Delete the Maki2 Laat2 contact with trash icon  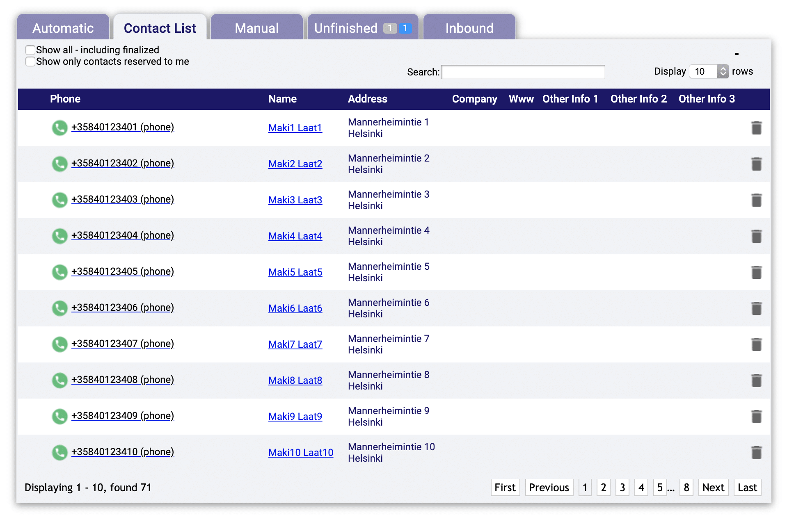(x=756, y=164)
